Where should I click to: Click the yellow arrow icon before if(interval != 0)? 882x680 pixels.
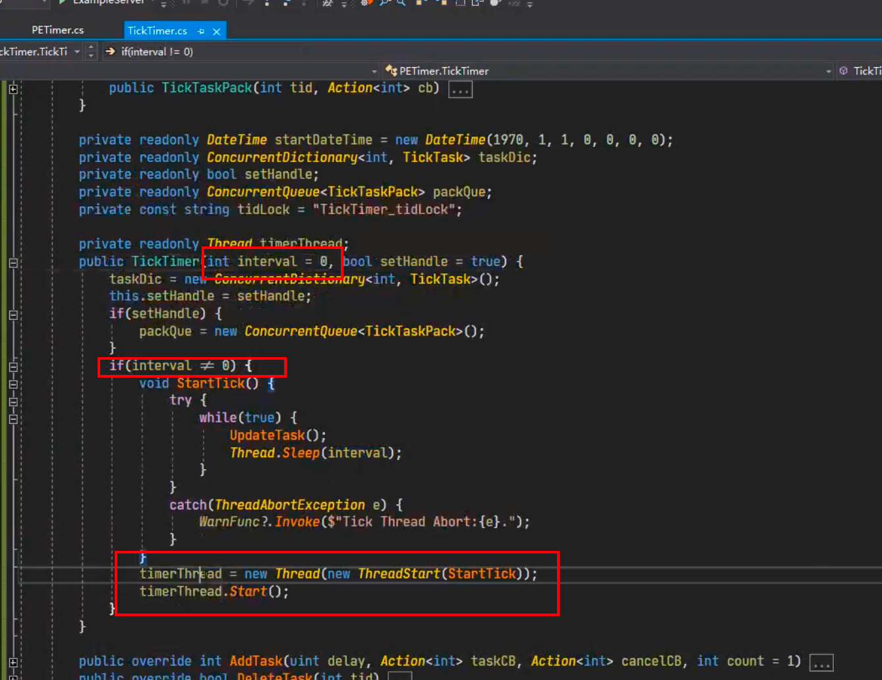pos(110,51)
